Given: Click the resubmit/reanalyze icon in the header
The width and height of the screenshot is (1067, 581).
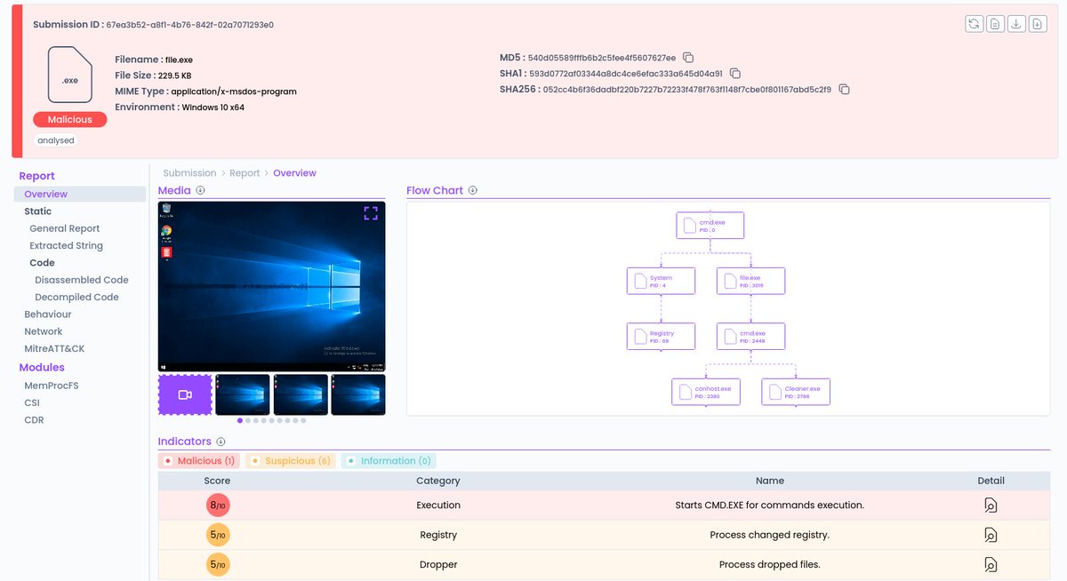Looking at the screenshot, I should click(x=975, y=23).
